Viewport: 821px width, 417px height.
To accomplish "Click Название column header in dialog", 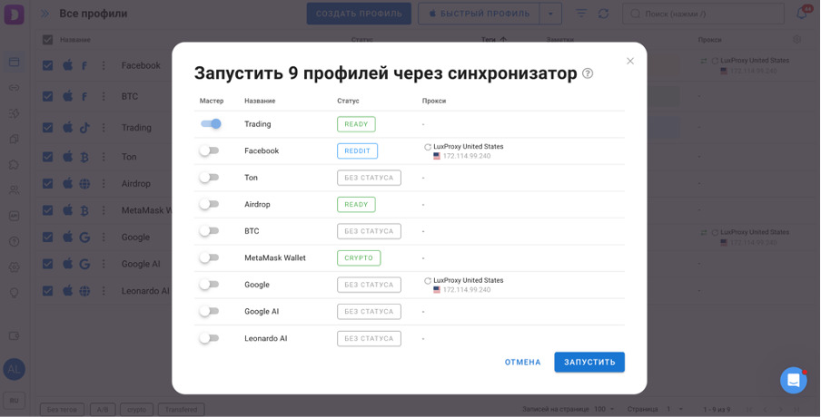I will point(260,101).
